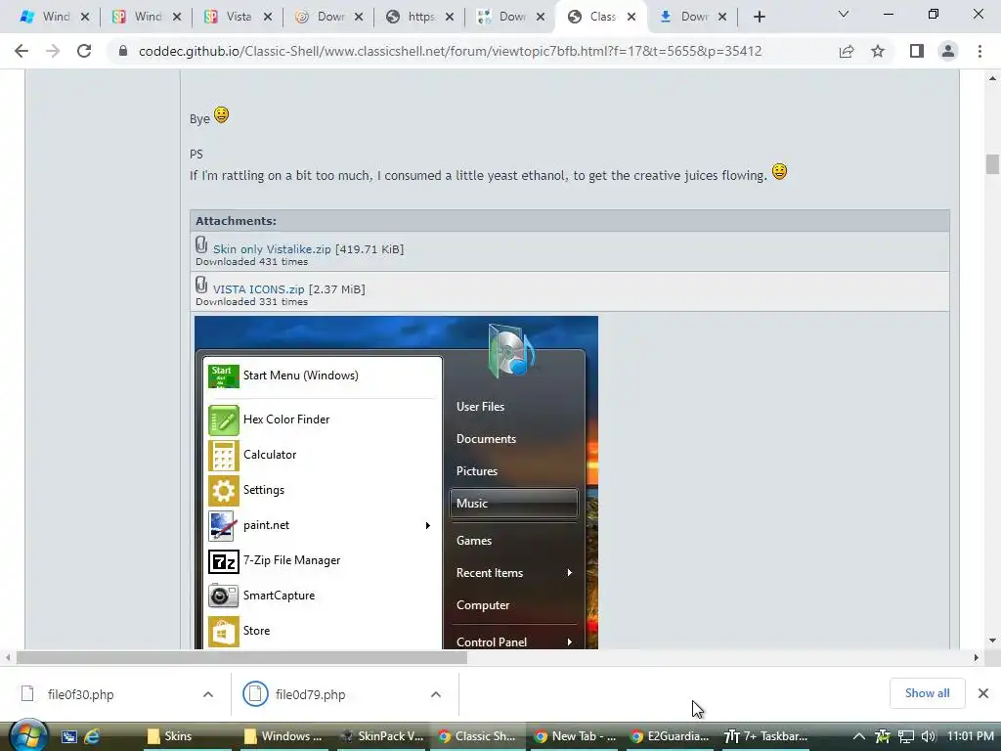Expand options for file0f30.php download
Image resolution: width=1001 pixels, height=751 pixels.
208,694
